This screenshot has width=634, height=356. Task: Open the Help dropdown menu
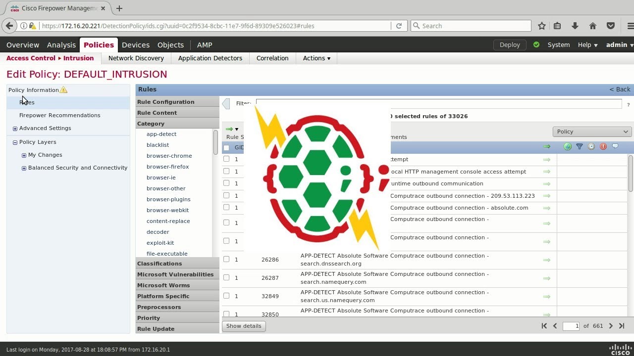coord(587,44)
